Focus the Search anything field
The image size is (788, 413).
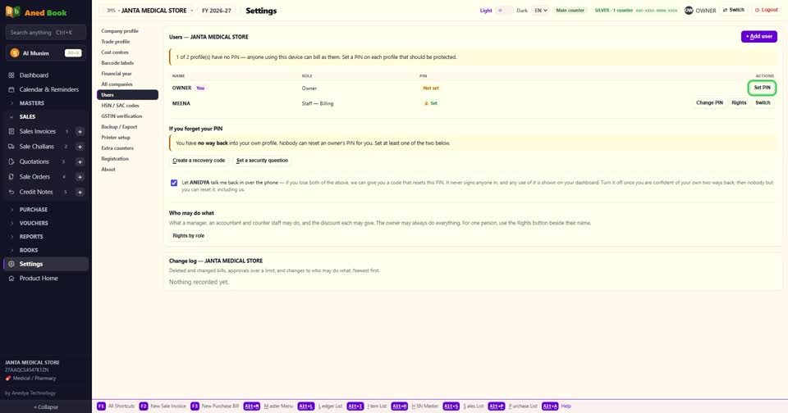(x=46, y=32)
